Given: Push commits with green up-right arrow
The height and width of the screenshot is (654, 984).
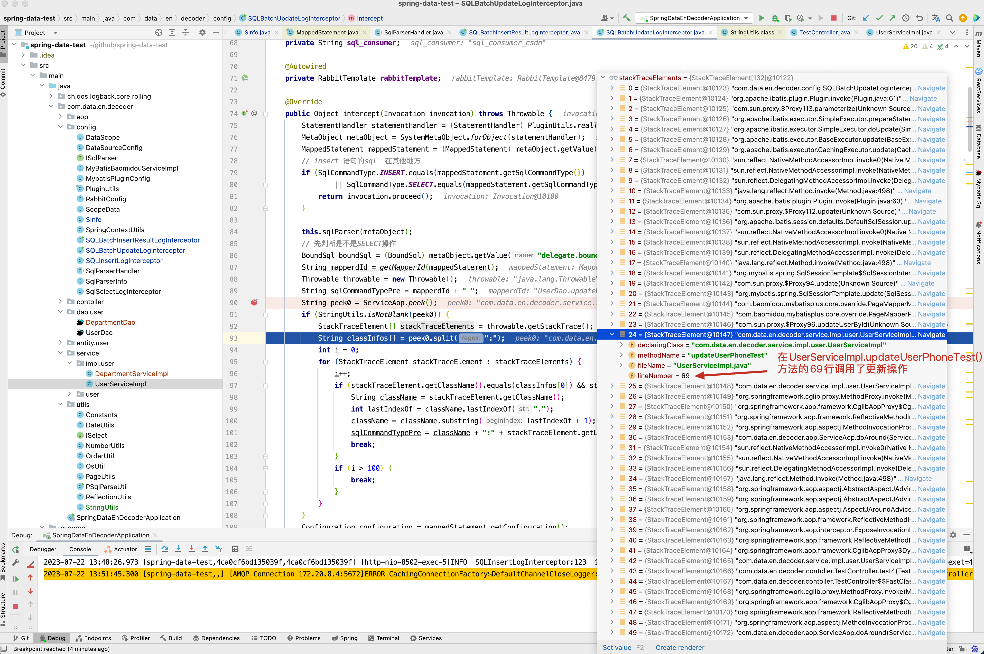Looking at the screenshot, I should [892, 18].
